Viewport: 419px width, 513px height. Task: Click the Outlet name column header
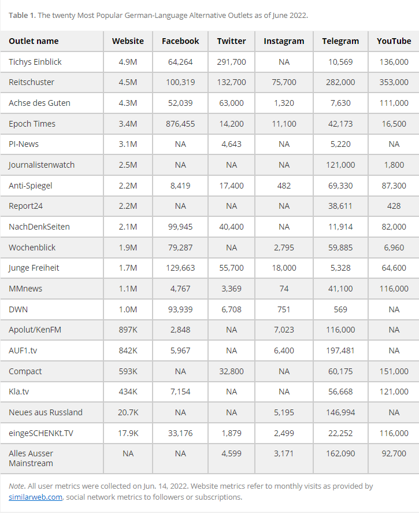[34, 41]
